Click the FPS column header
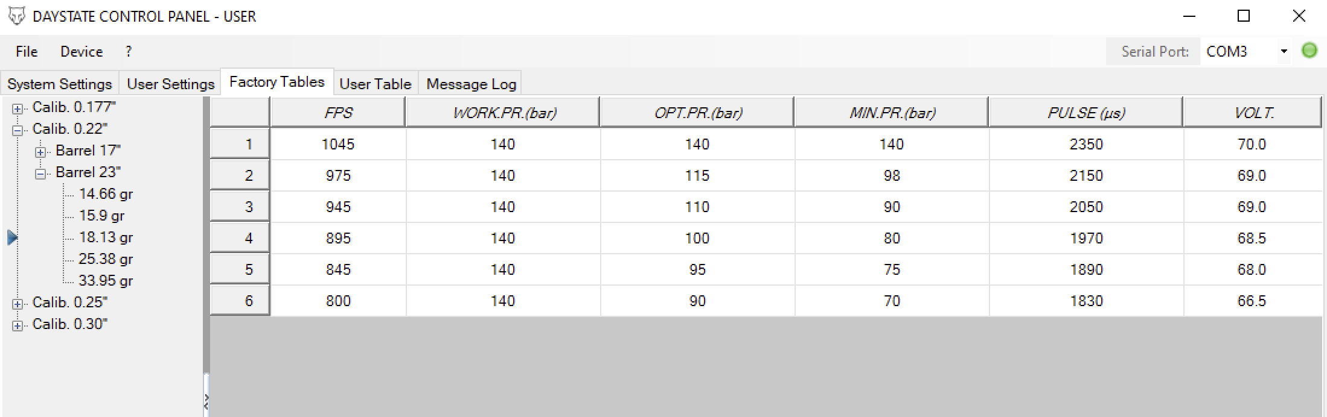1327x417 pixels. (337, 112)
